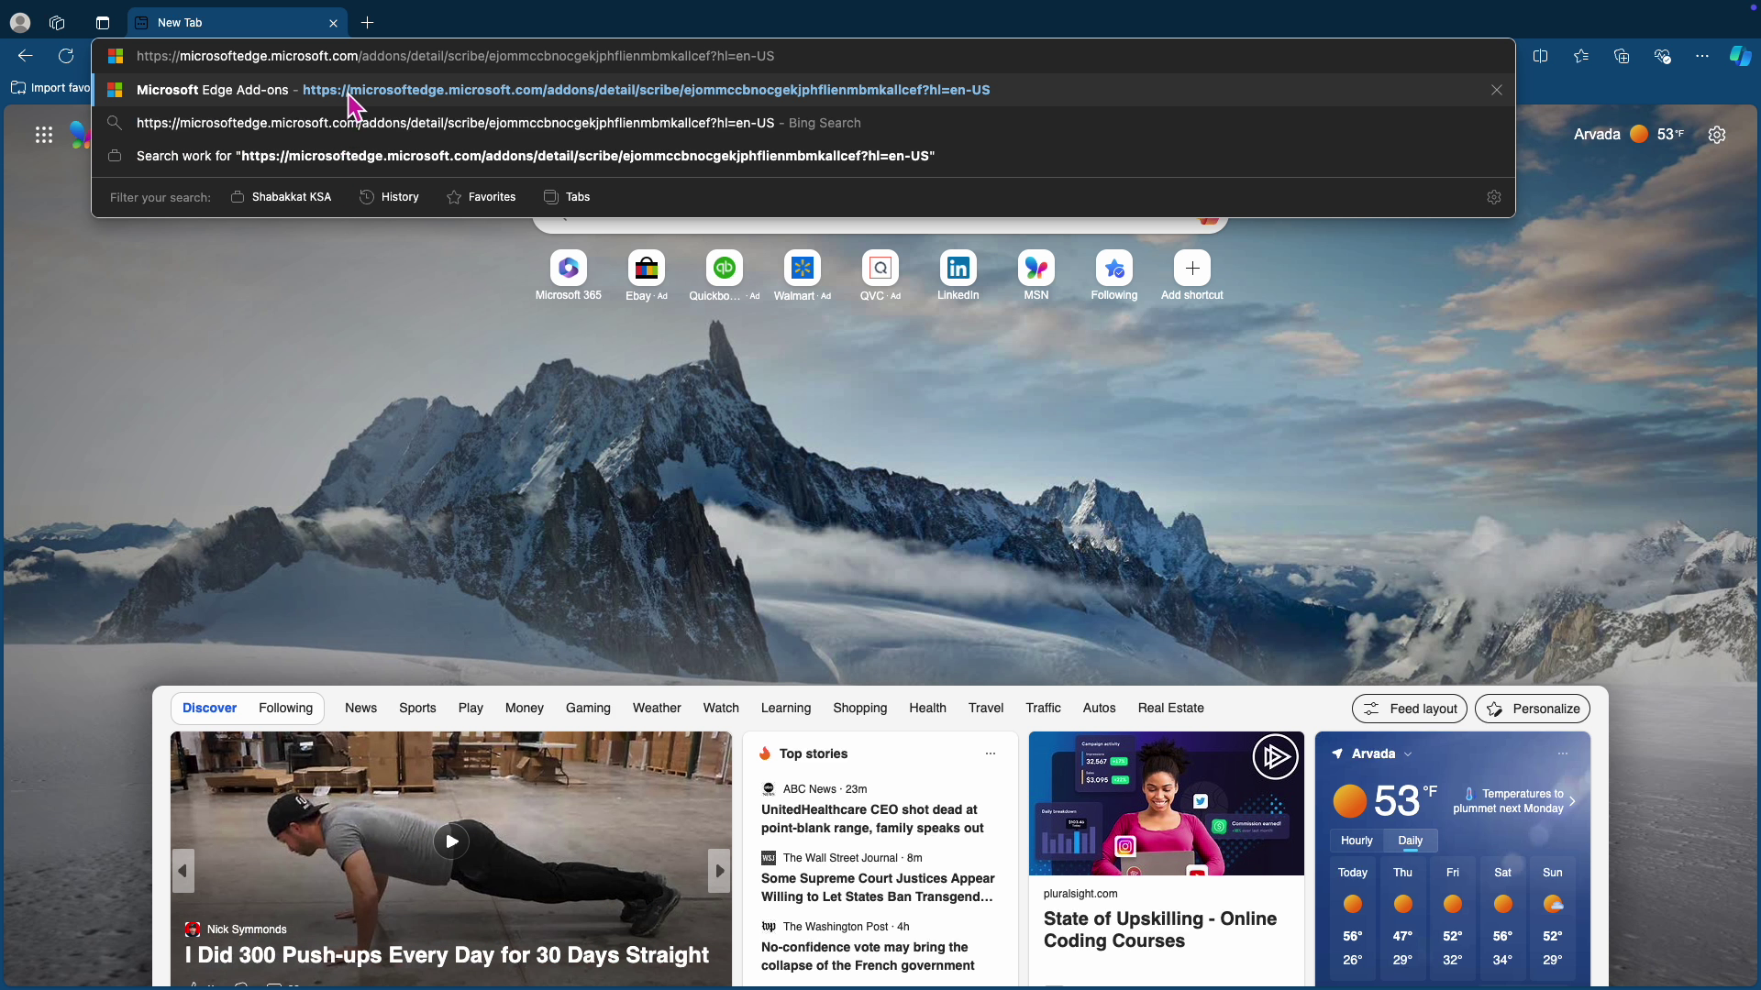The width and height of the screenshot is (1761, 990).
Task: Play the push-ups video
Action: click(x=450, y=841)
